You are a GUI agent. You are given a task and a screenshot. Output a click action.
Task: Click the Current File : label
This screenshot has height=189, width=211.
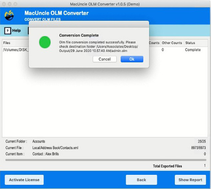coord(14,148)
